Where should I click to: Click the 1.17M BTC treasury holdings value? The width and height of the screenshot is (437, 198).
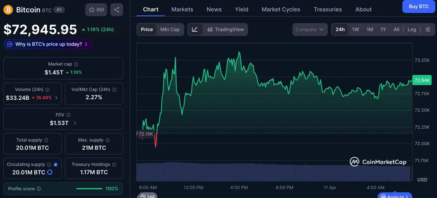(94, 172)
